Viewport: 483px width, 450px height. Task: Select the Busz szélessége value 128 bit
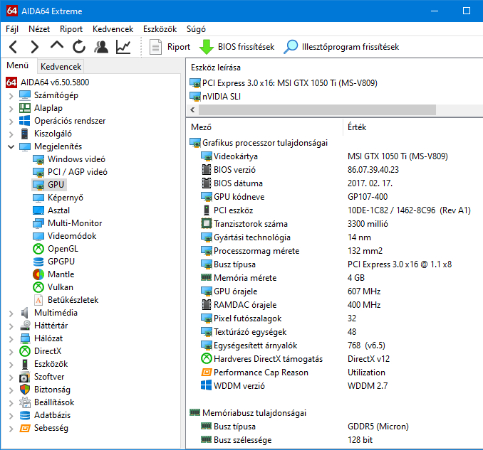(360, 440)
